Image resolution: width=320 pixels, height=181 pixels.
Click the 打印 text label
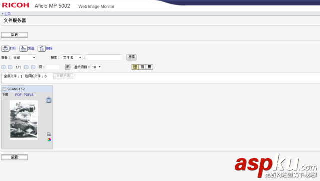(13, 48)
